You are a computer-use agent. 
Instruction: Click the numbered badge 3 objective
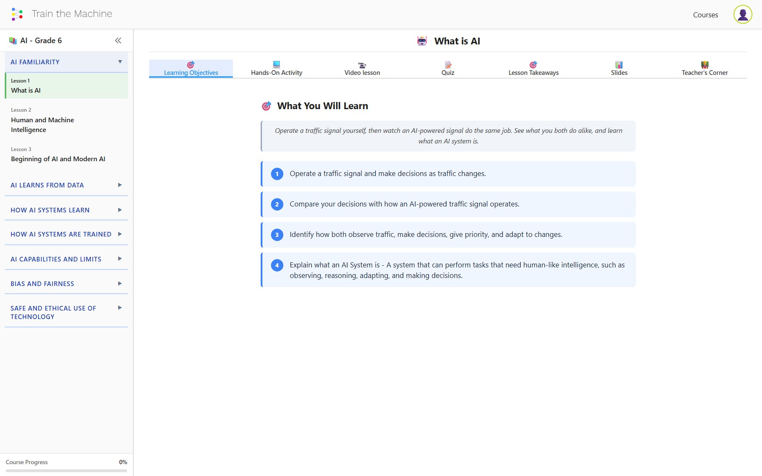click(277, 235)
